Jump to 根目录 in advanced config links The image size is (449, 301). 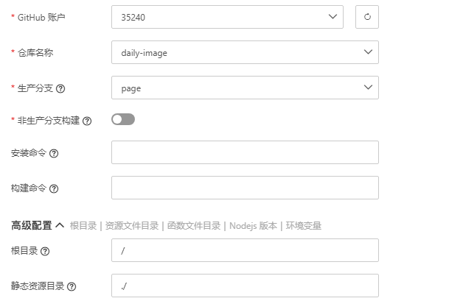click(83, 226)
